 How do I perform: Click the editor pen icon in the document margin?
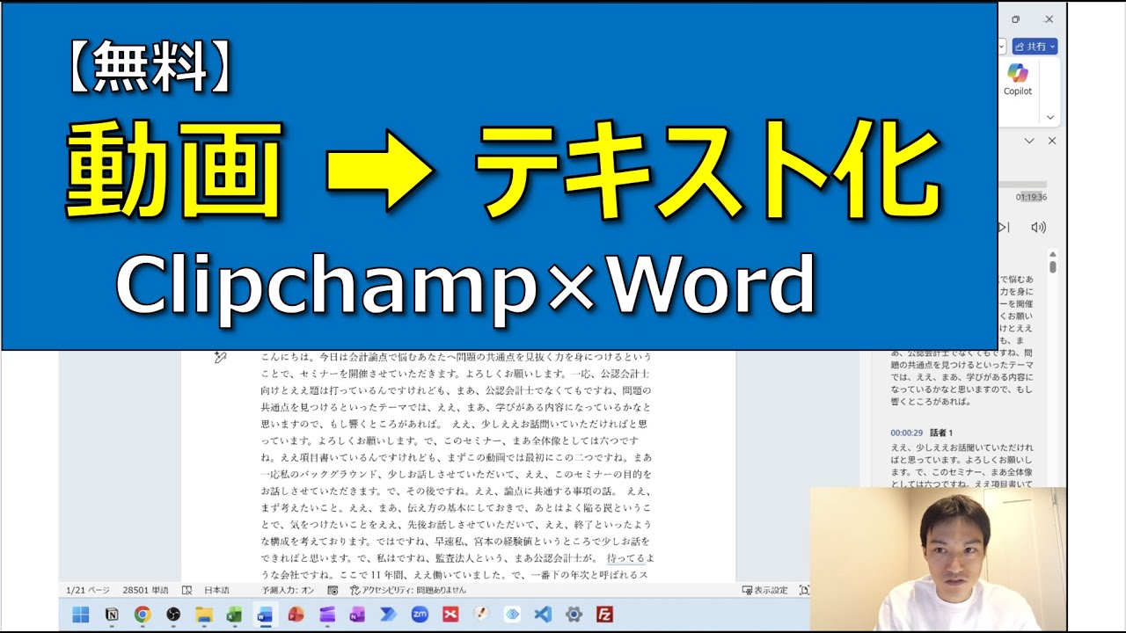tap(220, 357)
